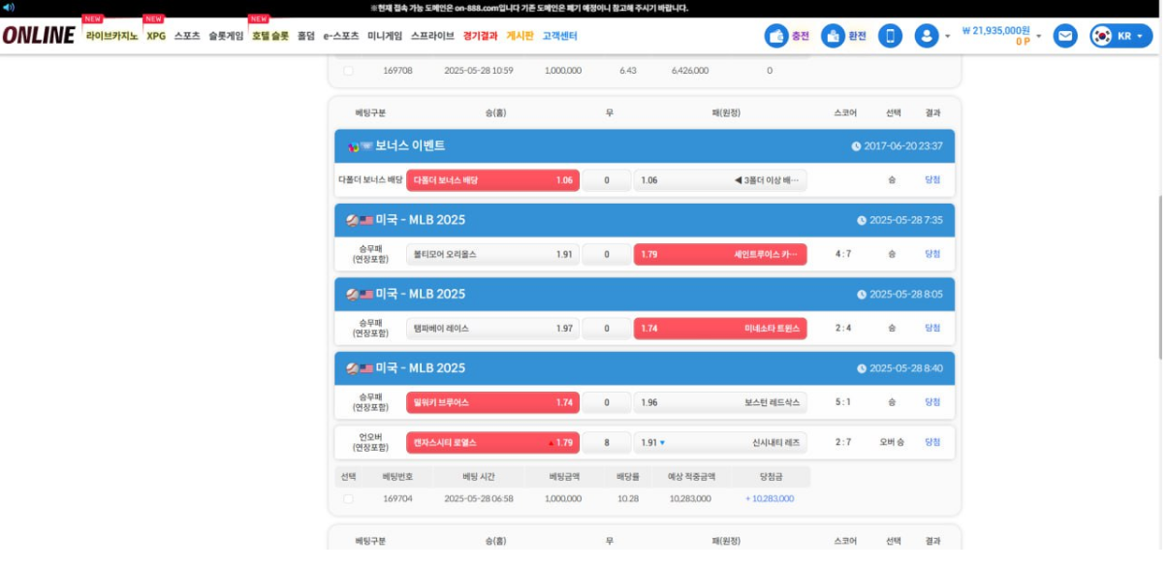Viewport: 1167px width, 569px height.
Task: Click the speaker icon in the top notice bar
Action: [x=9, y=8]
